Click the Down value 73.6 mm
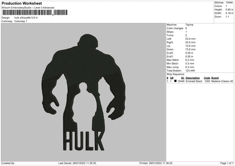Viewport: 235px width, 166px height. click(190, 49)
